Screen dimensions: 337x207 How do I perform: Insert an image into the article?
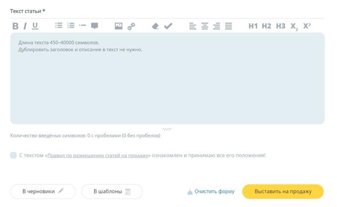(118, 26)
